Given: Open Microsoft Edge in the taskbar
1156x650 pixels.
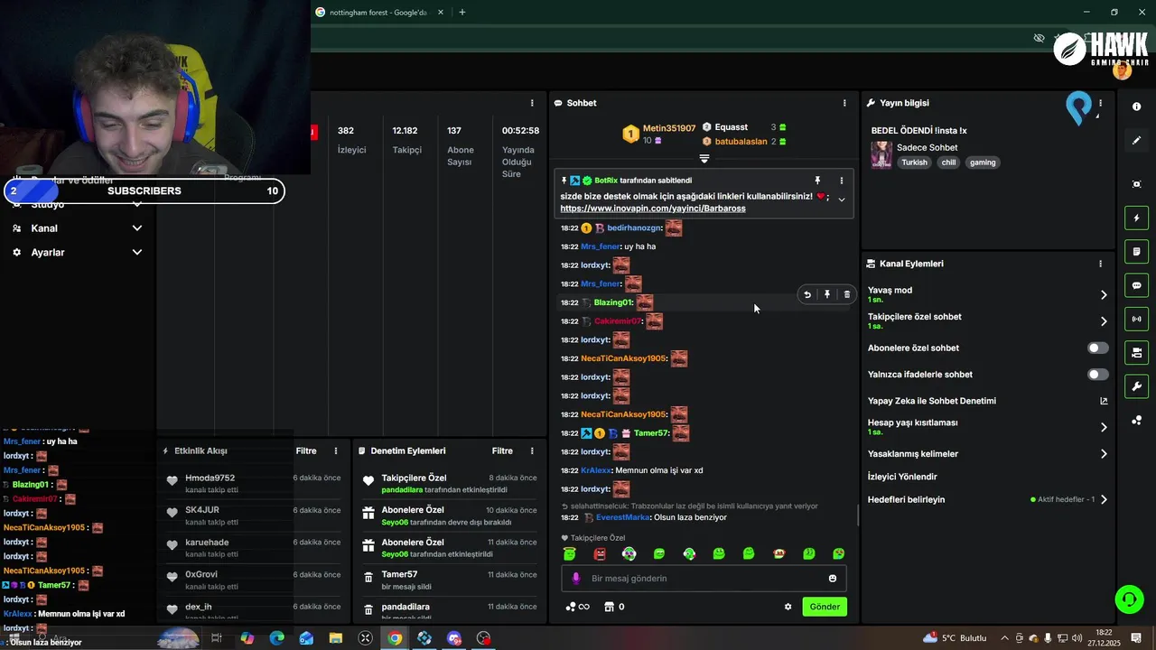Looking at the screenshot, I should coord(276,638).
